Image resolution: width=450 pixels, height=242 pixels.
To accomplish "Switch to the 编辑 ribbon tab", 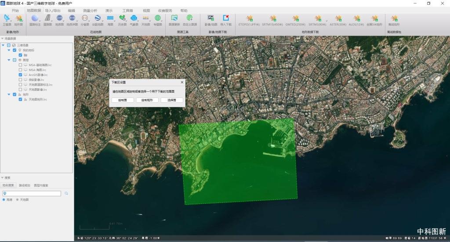I will pyautogui.click(x=72, y=11).
